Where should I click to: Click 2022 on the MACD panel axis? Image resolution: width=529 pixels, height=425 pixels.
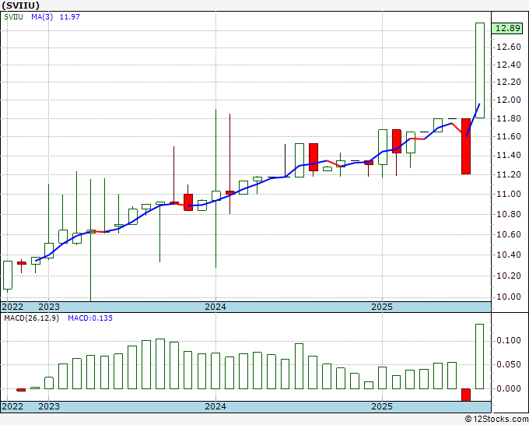click(x=12, y=406)
